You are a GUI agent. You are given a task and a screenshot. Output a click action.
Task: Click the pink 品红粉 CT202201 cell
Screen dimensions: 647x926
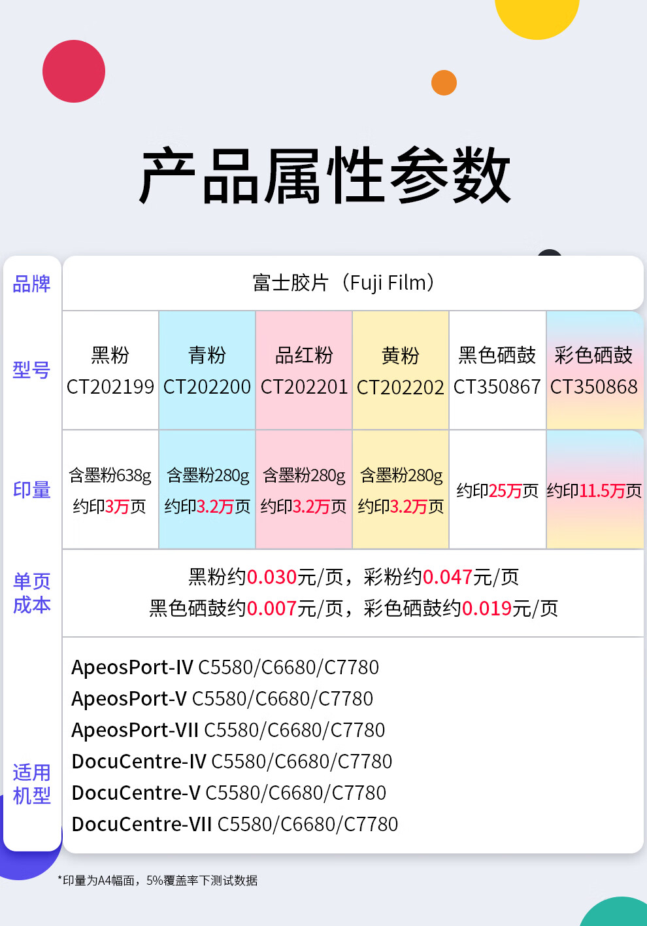click(x=304, y=371)
